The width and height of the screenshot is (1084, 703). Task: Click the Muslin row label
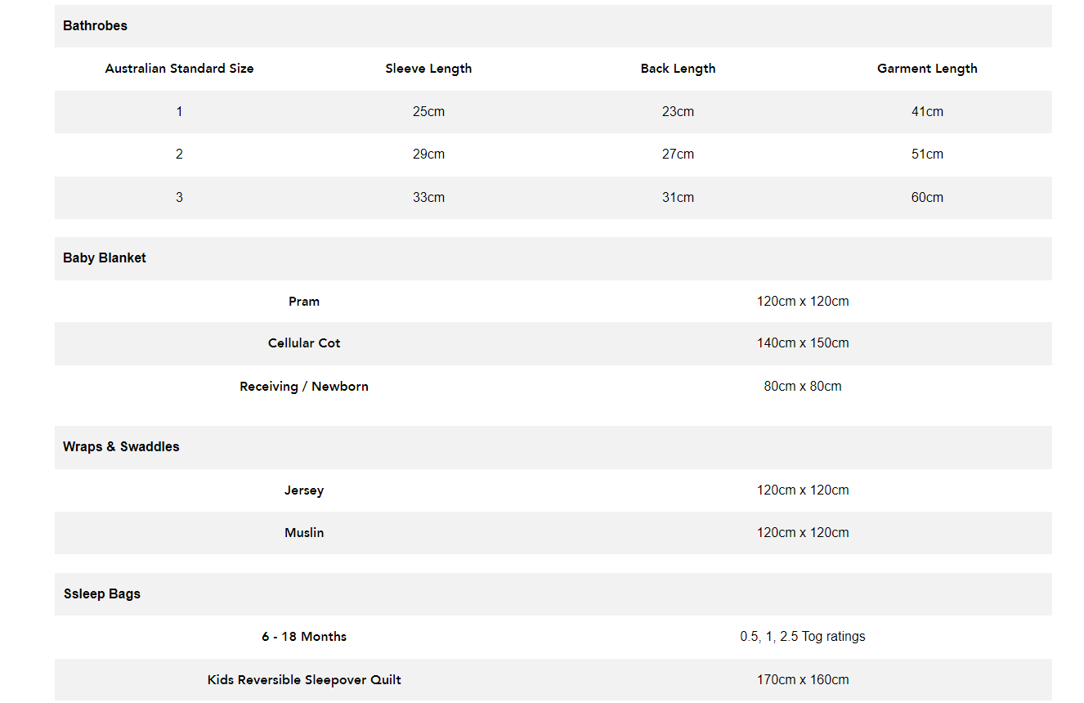point(304,533)
